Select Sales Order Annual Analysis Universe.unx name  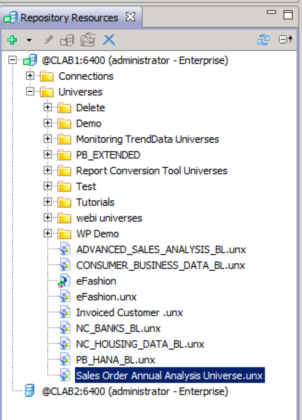(170, 375)
